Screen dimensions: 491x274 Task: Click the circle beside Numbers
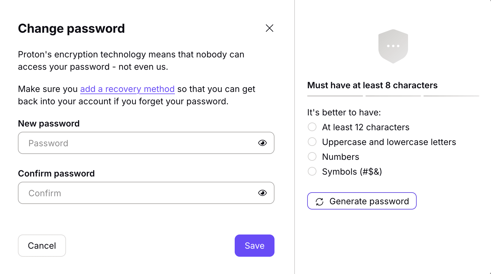(x=312, y=156)
